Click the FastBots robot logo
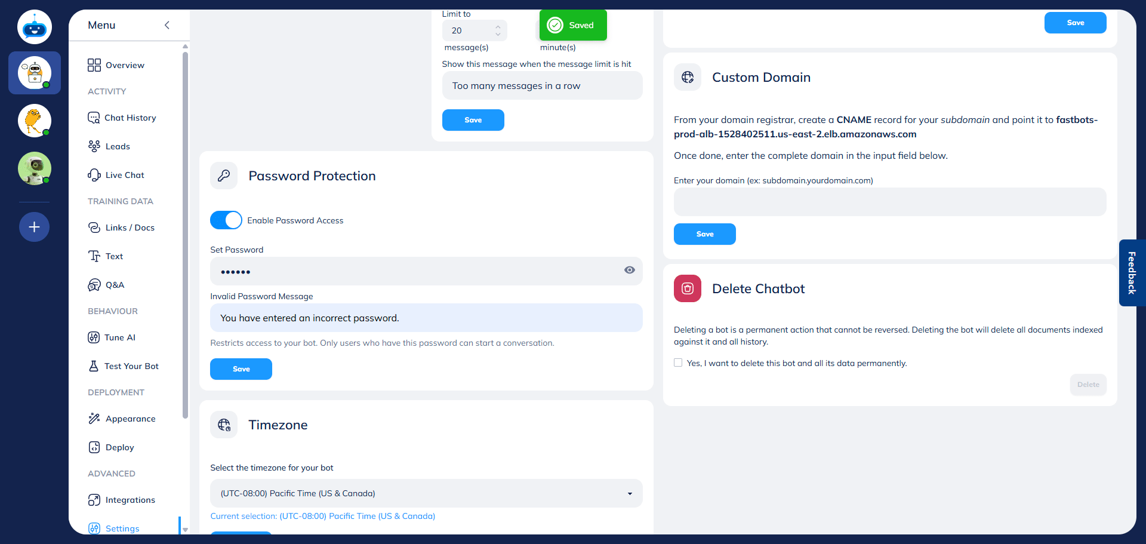 coord(35,27)
